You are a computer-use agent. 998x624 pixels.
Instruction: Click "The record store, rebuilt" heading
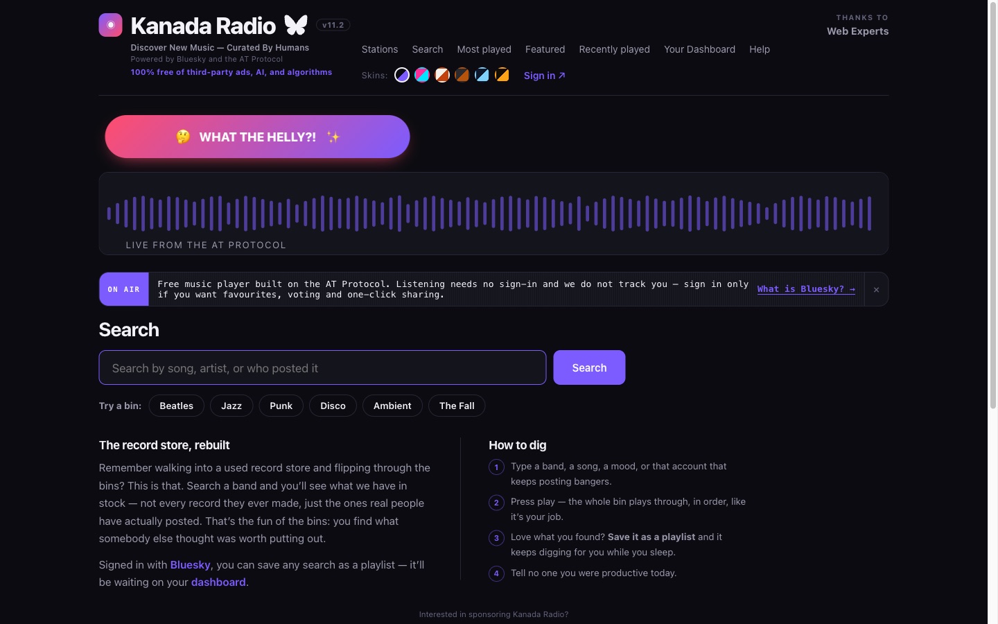[x=164, y=445]
